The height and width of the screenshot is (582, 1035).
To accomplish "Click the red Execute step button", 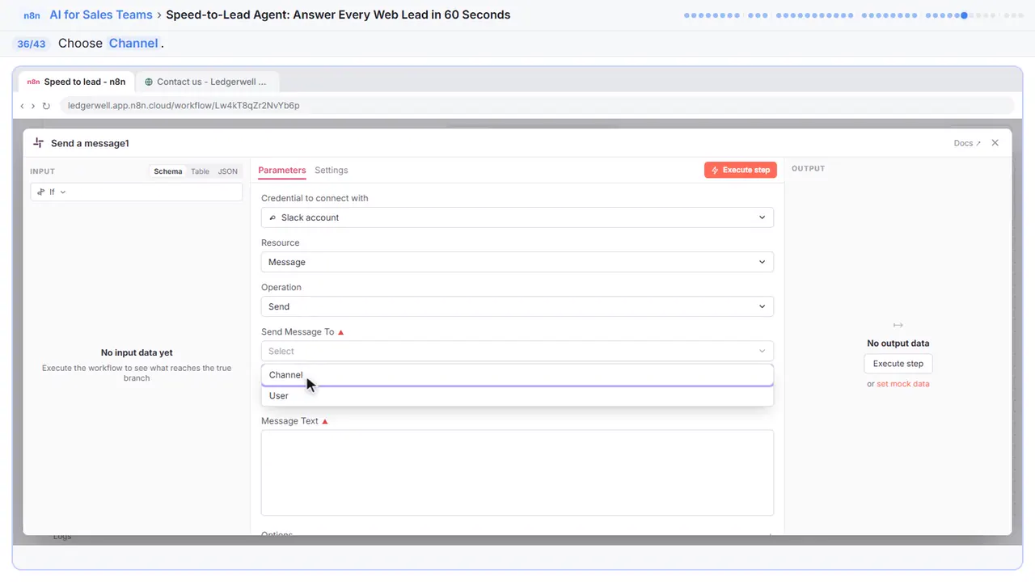I will click(x=741, y=171).
